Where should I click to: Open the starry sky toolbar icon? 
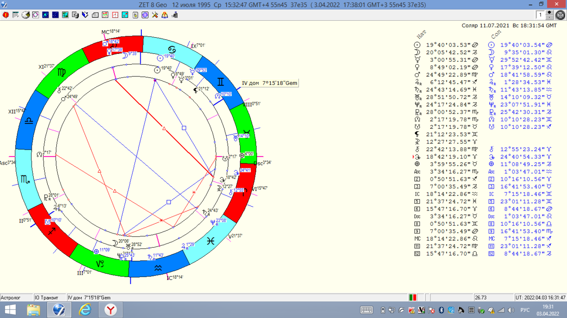pyautogui.click(x=55, y=15)
